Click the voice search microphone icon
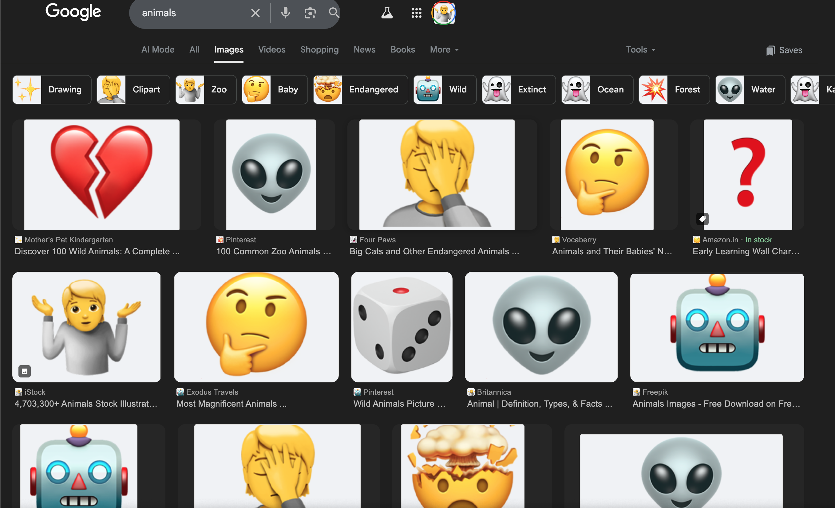The width and height of the screenshot is (835, 508). (x=285, y=13)
